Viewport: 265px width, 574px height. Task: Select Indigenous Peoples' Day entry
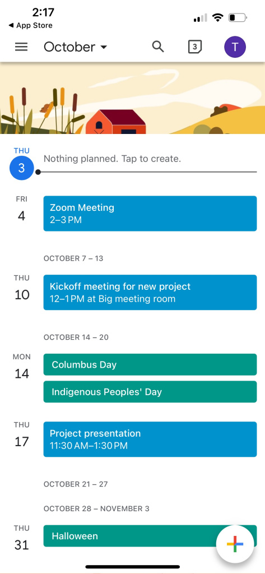(x=150, y=392)
